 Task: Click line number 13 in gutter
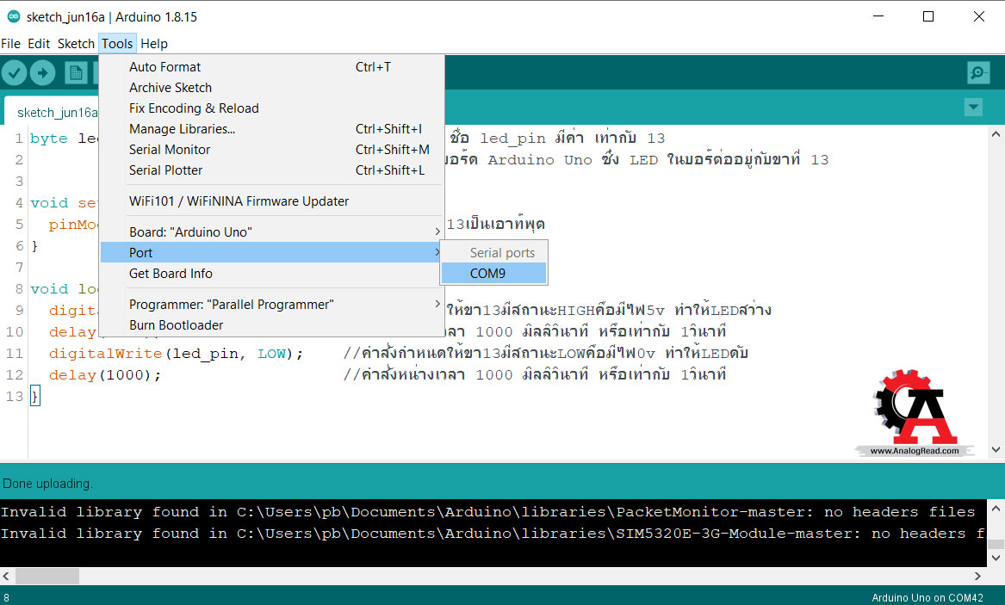coord(15,396)
